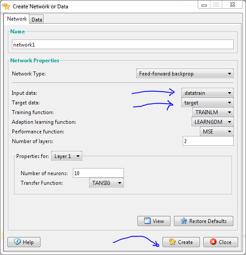246x255 pixels.
Task: Click the "Performance function:" label
Action: tap(38, 131)
